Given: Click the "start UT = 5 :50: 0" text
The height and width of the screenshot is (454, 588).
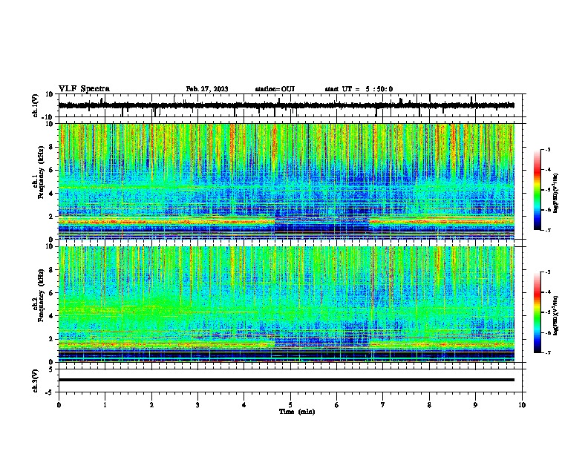Looking at the screenshot, I should (x=359, y=89).
